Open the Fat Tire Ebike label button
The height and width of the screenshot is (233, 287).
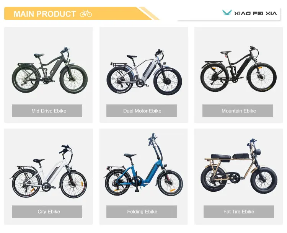(x=239, y=212)
